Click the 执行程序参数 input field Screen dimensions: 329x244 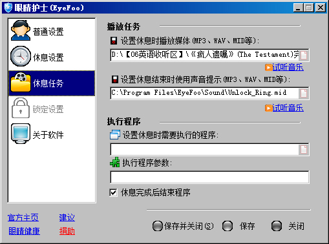(209, 178)
